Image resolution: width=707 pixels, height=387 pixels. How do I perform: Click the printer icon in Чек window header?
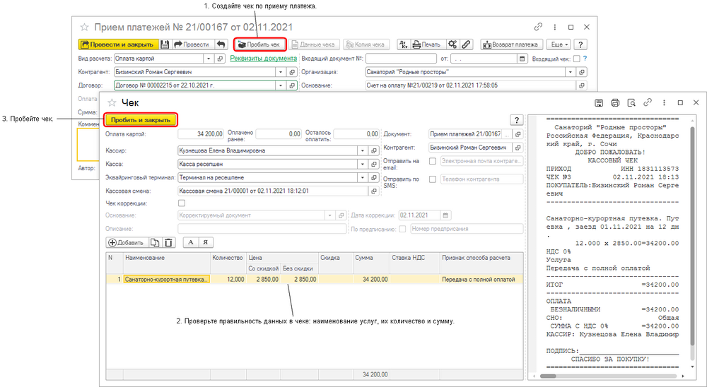tap(615, 102)
